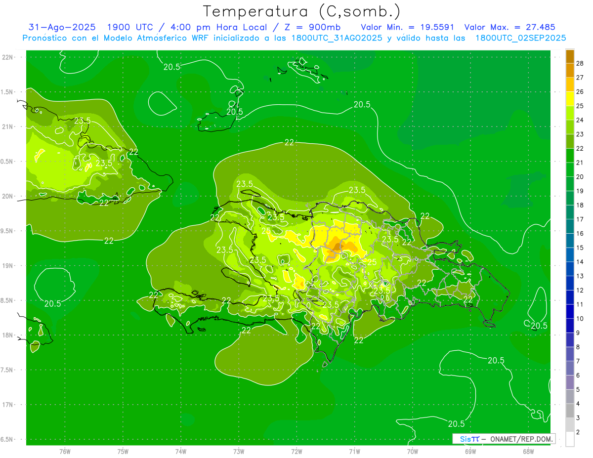Click the 20N latitude axis label
593x458 pixels.
click(8, 196)
